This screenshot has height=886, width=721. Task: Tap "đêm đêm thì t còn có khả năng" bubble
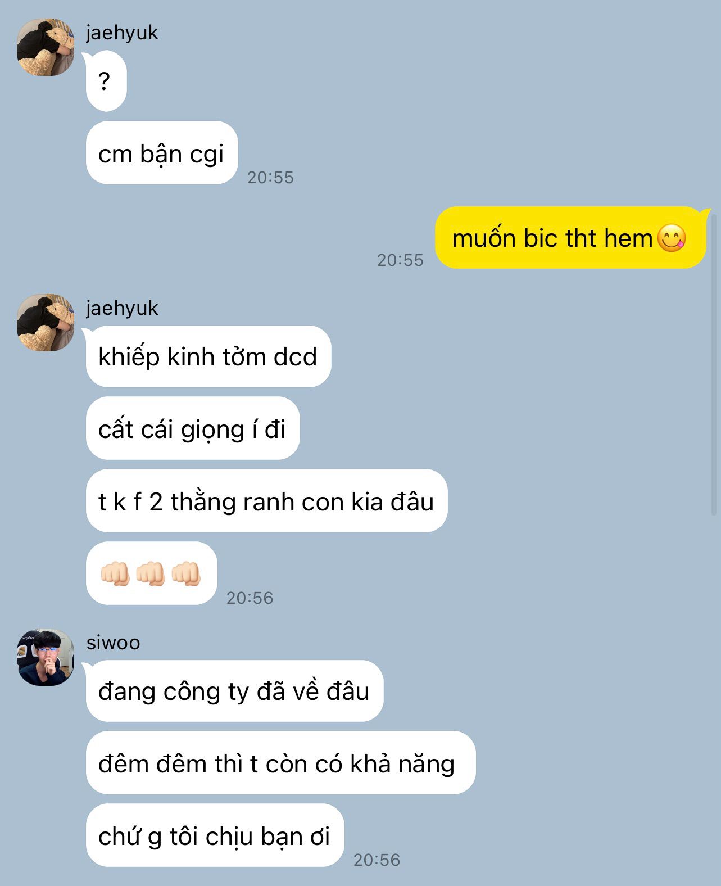pos(280,763)
